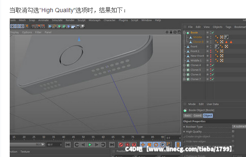Toggle parameter keyframe recording P icon
The height and width of the screenshot is (157, 246).
(163, 145)
